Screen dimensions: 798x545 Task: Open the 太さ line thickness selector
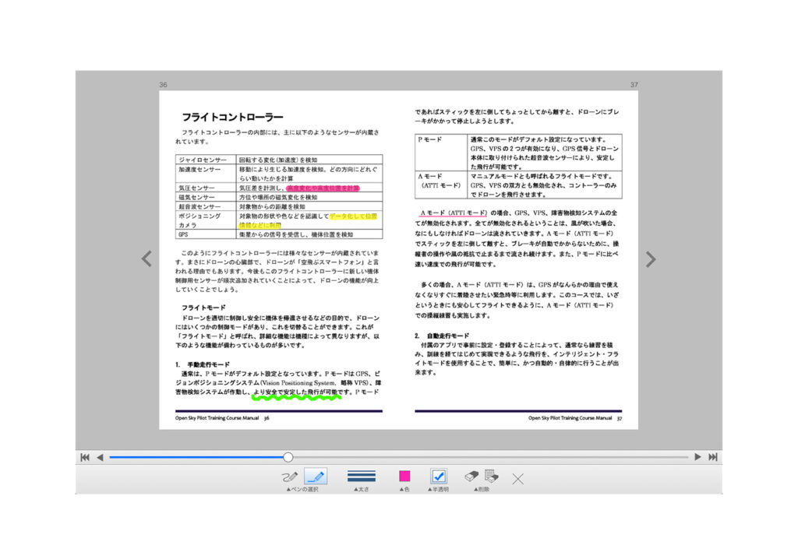pos(361,476)
